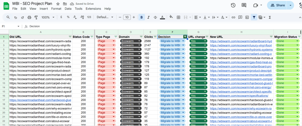Open the Format menu
302x126 pixels.
pyautogui.click(x=56, y=9)
